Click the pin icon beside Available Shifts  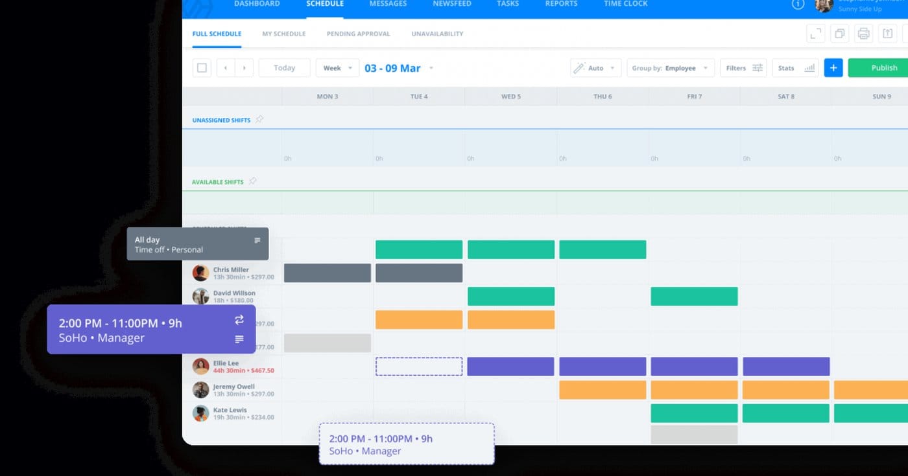tap(253, 181)
